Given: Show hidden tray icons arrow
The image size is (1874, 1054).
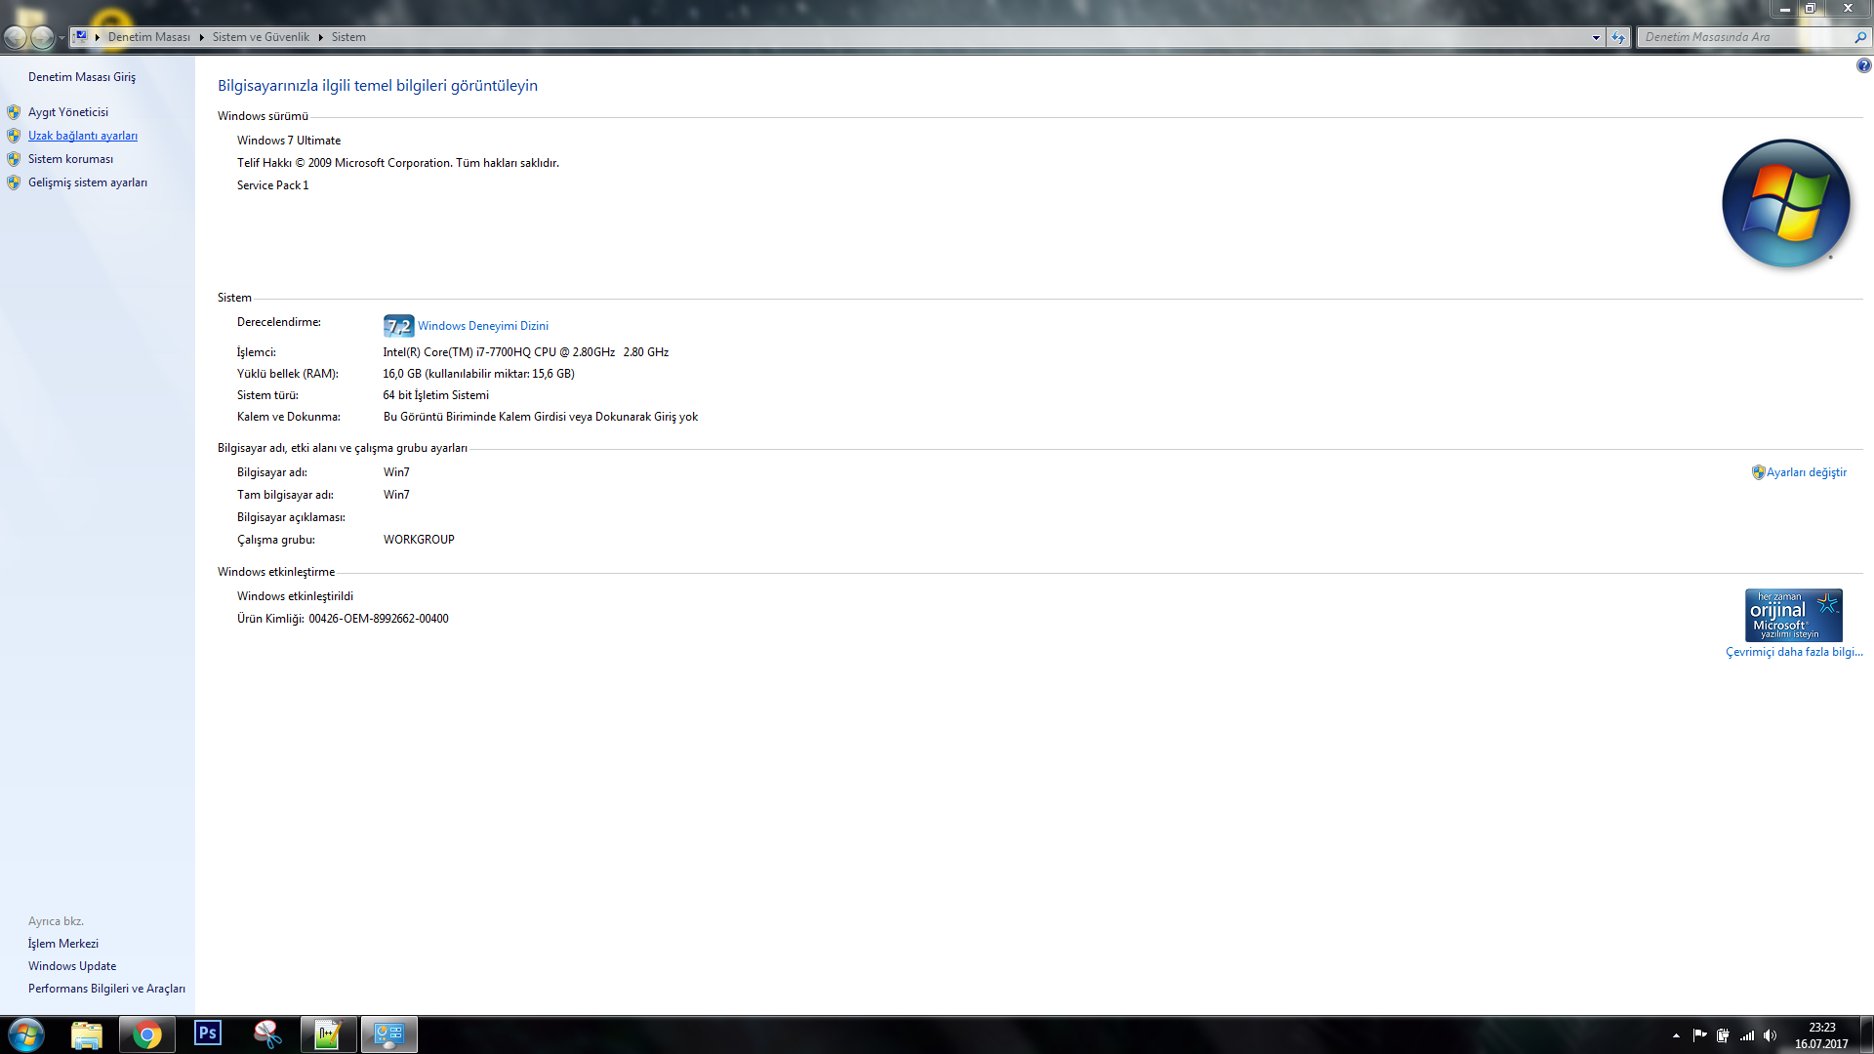Looking at the screenshot, I should pos(1676,1035).
